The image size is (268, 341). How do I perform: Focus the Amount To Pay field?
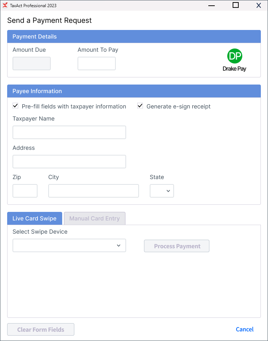[x=96, y=63]
